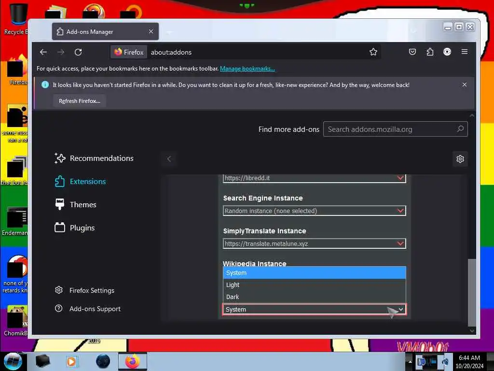Image resolution: width=494 pixels, height=371 pixels.
Task: Select the Firefox desktop shortcut
Action: point(17,70)
